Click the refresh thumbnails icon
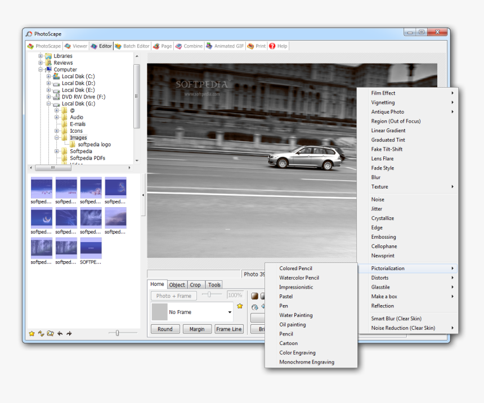This screenshot has height=403, width=484. tap(41, 333)
